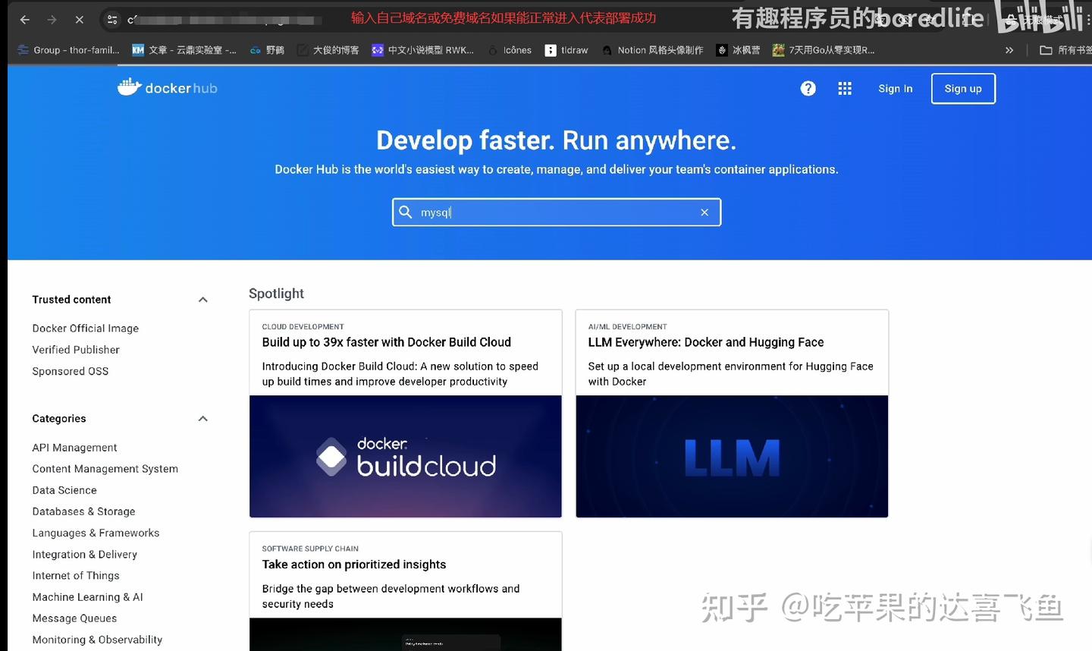Open the Docker Build Cloud spotlight image

coord(405,456)
